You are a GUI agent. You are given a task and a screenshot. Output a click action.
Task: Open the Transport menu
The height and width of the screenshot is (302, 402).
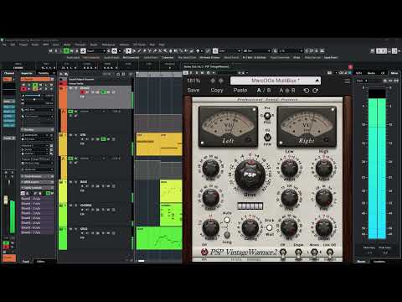(80, 44)
